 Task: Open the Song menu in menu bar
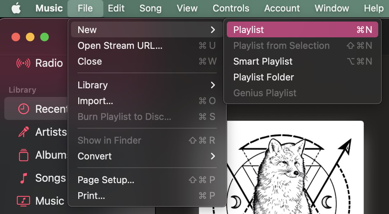tap(150, 8)
